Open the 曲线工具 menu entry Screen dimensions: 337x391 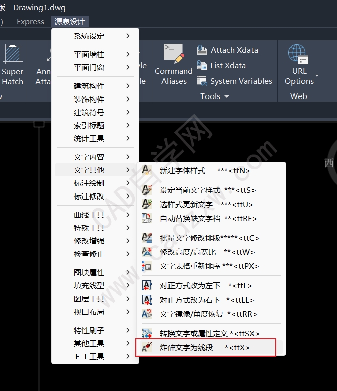click(95, 215)
